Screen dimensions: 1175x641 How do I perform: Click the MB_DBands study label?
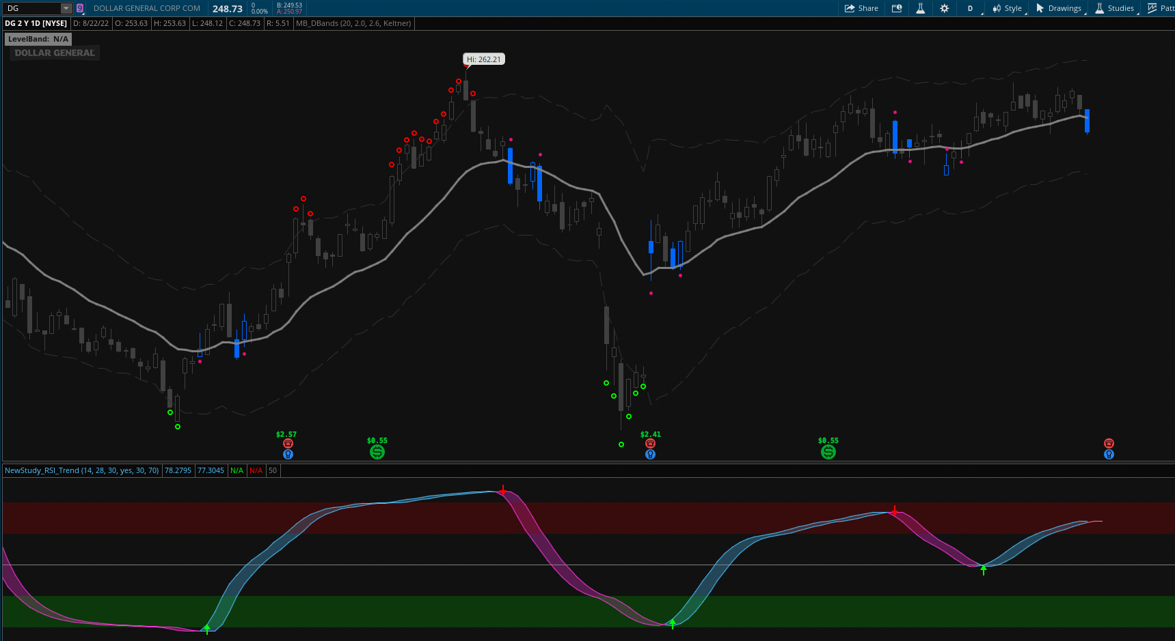[x=353, y=23]
